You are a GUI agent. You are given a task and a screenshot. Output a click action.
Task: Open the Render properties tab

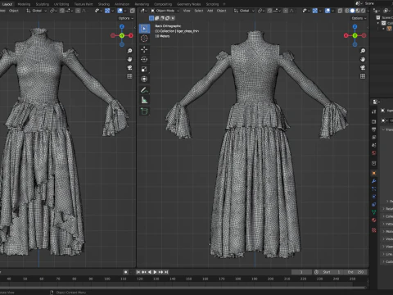[x=374, y=121]
